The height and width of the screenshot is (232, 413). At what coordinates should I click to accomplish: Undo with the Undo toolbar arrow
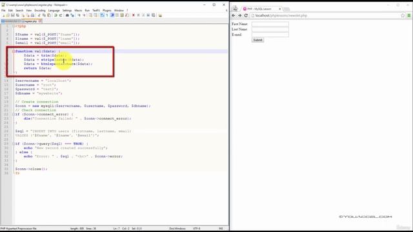click(56, 15)
